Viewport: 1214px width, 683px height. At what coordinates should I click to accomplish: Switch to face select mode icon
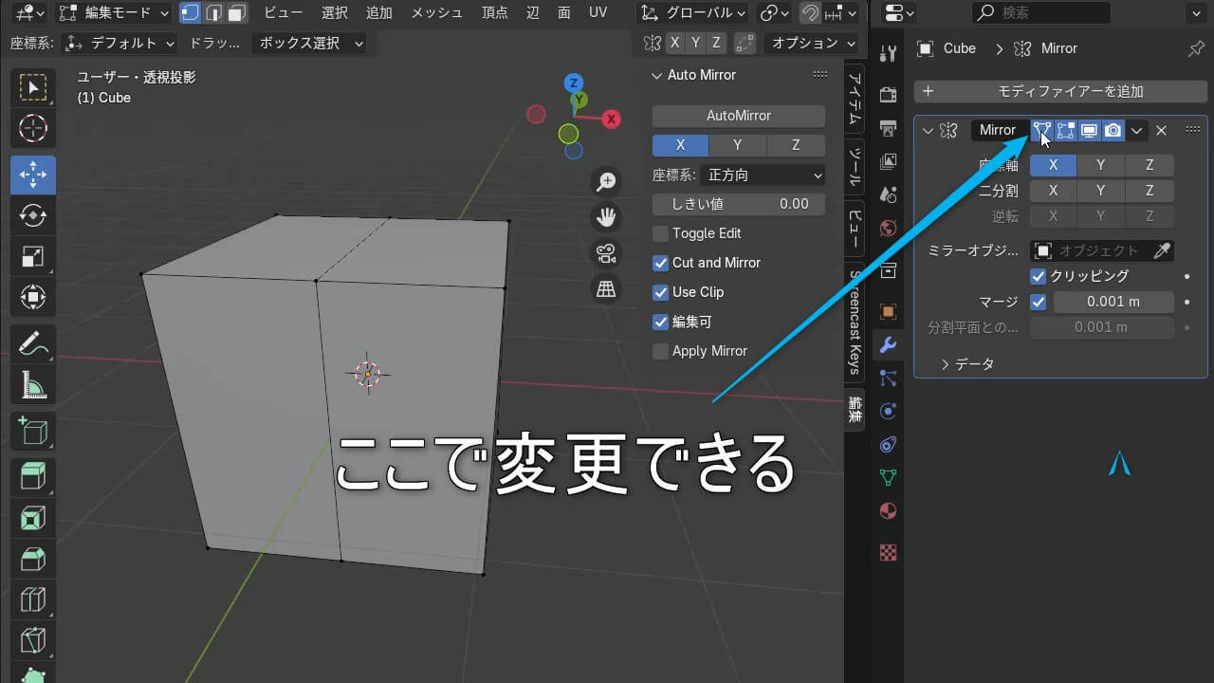coord(235,12)
